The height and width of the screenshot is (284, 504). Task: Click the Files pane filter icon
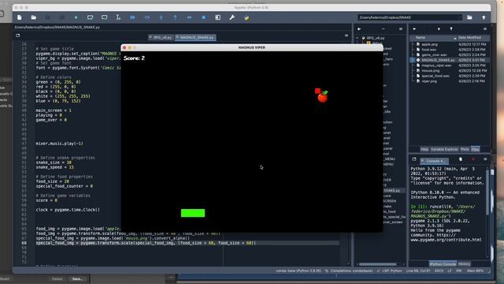point(451,29)
